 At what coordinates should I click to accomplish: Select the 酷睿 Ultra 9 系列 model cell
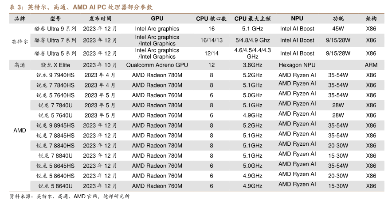tap(55, 29)
